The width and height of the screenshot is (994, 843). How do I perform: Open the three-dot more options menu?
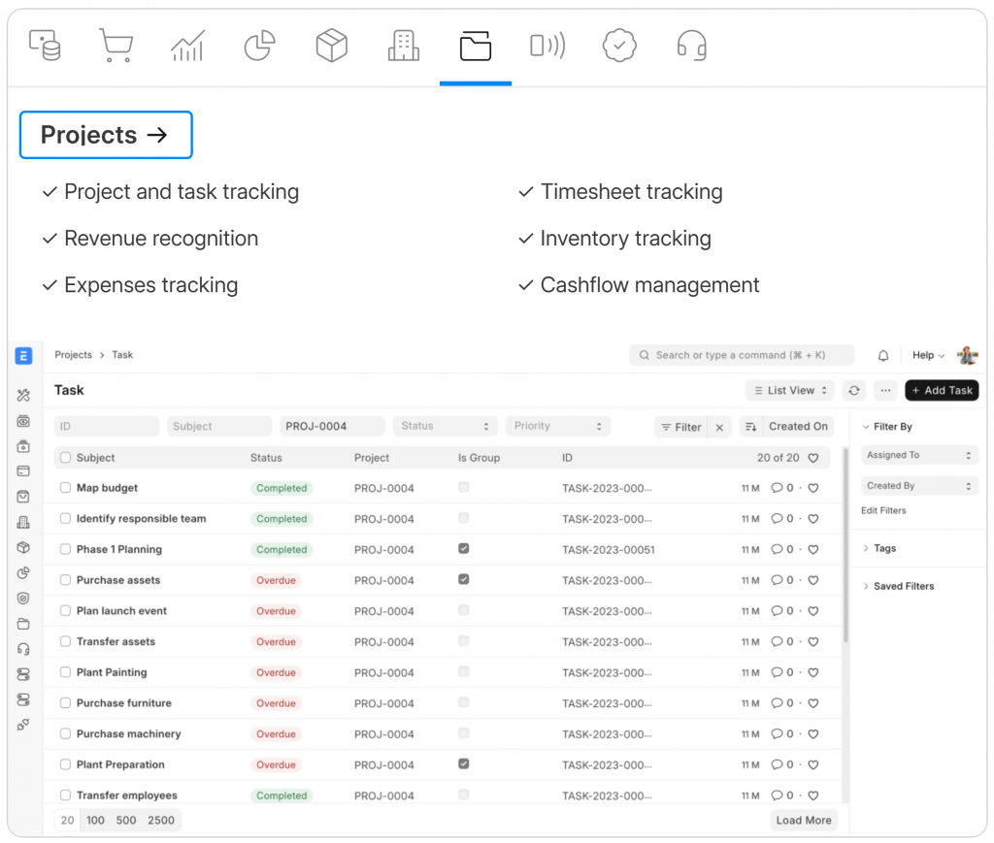884,390
